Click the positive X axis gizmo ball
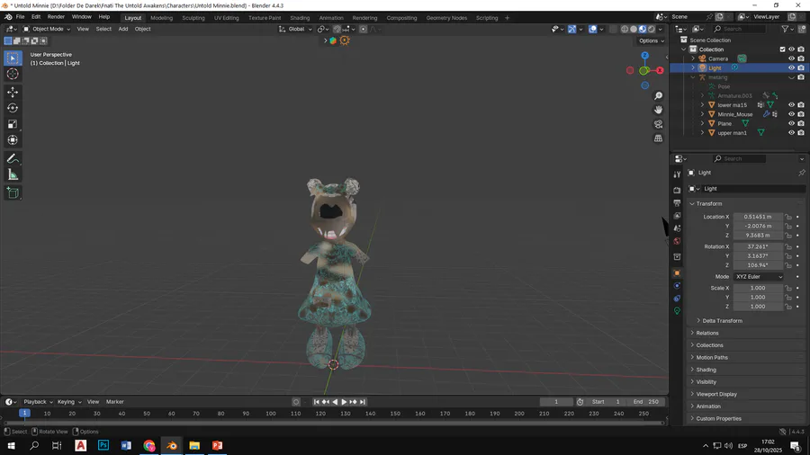Viewport: 810px width, 455px height. point(660,70)
